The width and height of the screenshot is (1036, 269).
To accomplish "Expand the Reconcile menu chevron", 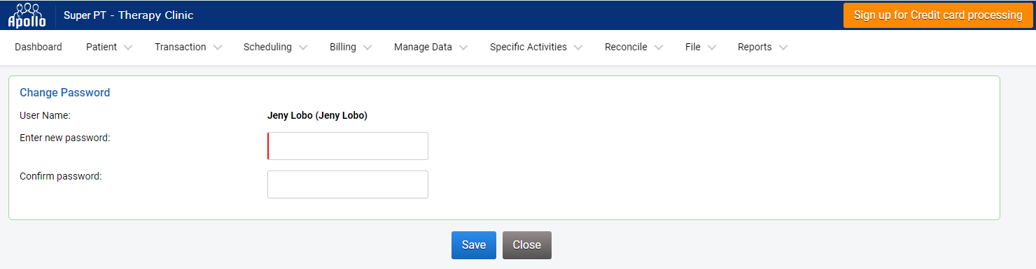I will [659, 48].
